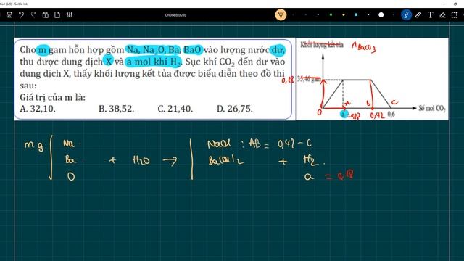Click the Untitled (6/9) page title

pos(175,15)
